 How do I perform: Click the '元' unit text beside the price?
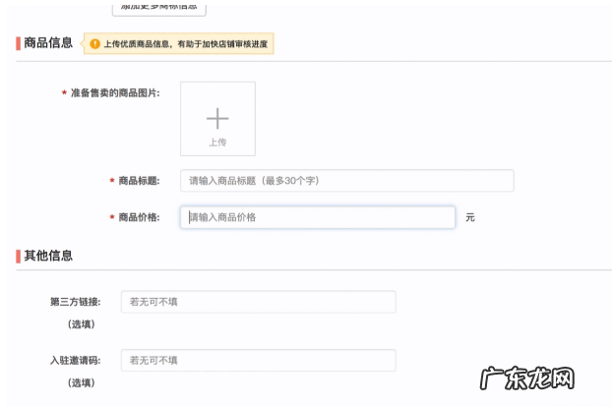pyautogui.click(x=470, y=217)
